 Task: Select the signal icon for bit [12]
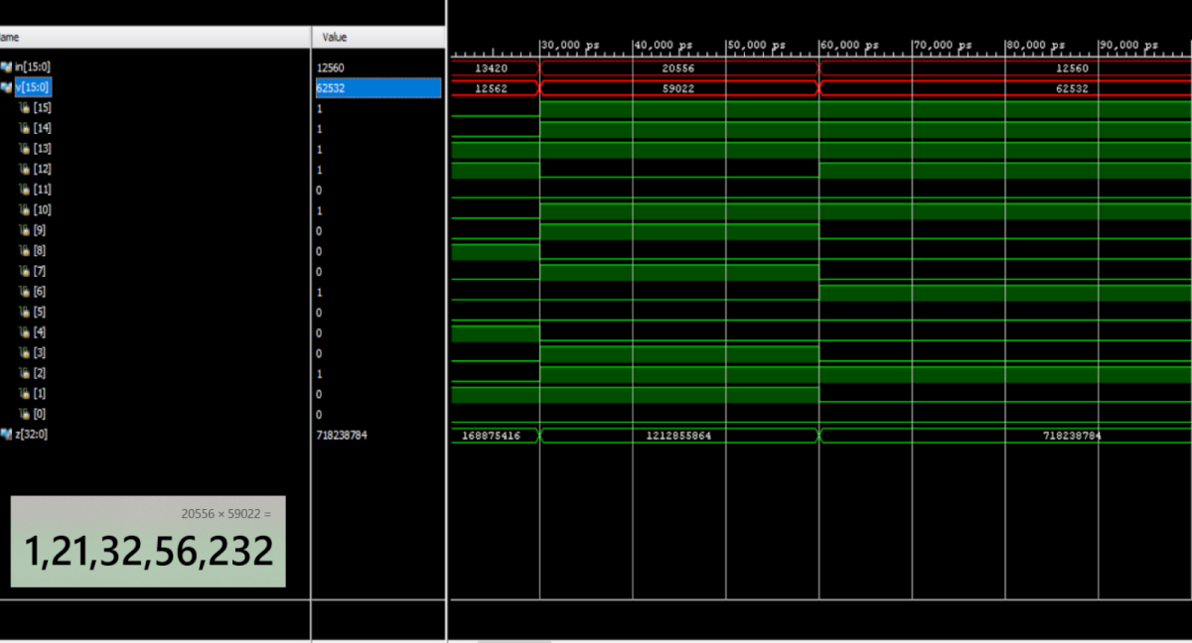click(x=26, y=169)
